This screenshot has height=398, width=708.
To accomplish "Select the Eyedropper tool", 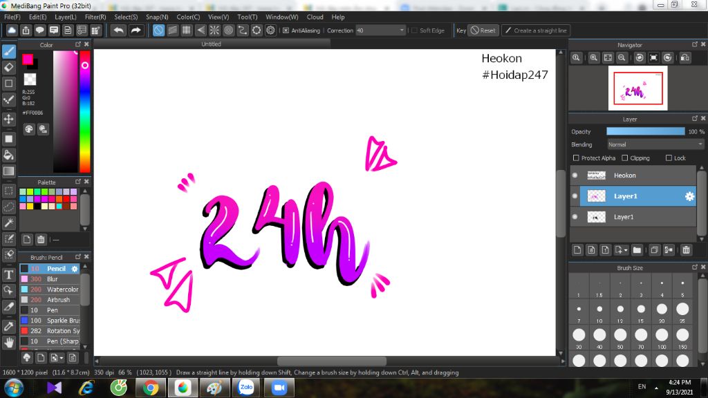I will click(9, 326).
